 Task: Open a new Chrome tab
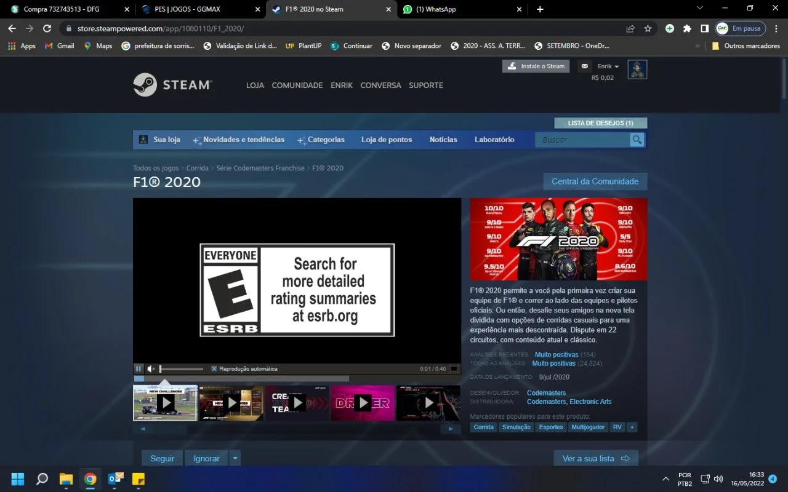tap(540, 9)
